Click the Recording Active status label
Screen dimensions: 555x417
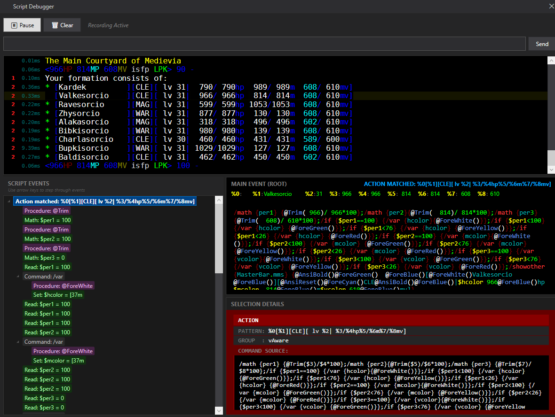[x=108, y=25]
